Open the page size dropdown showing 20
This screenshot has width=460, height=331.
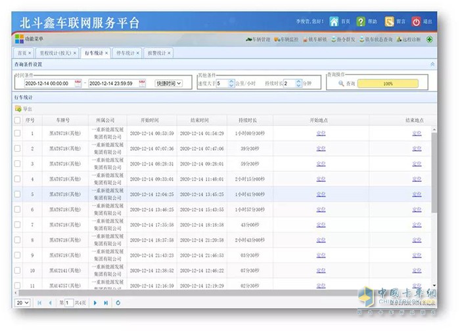tap(22, 303)
